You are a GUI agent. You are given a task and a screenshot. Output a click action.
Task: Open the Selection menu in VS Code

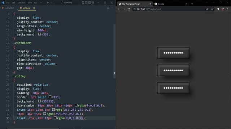(21, 3)
